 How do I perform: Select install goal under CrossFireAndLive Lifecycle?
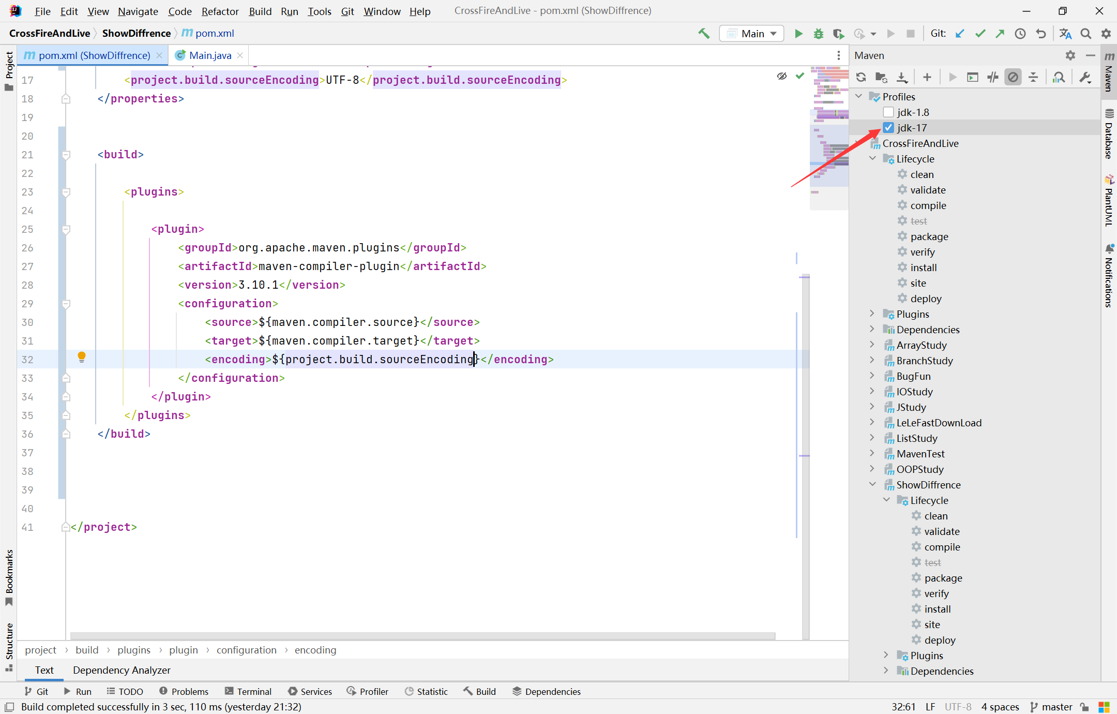pyautogui.click(x=924, y=267)
